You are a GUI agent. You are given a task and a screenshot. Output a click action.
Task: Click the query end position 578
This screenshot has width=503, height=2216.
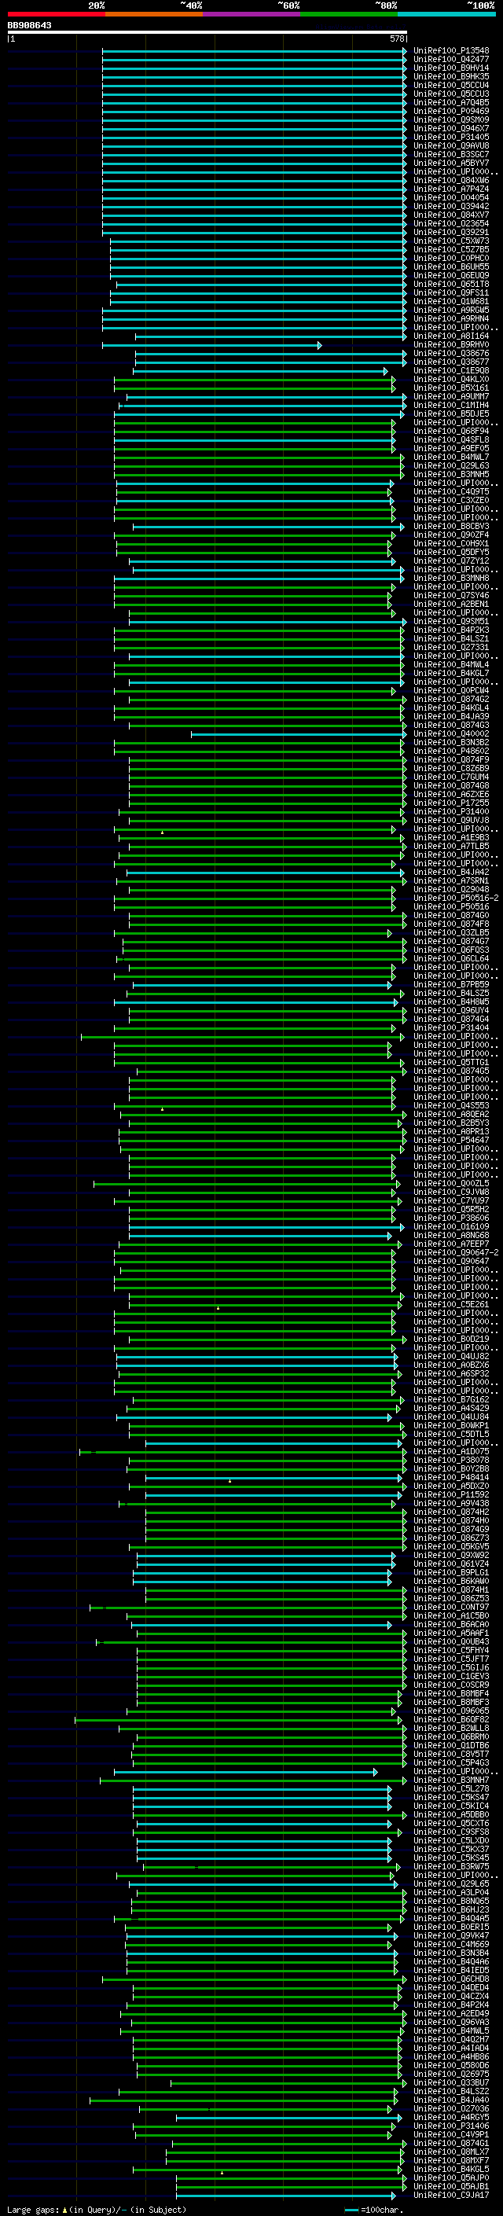[396, 39]
